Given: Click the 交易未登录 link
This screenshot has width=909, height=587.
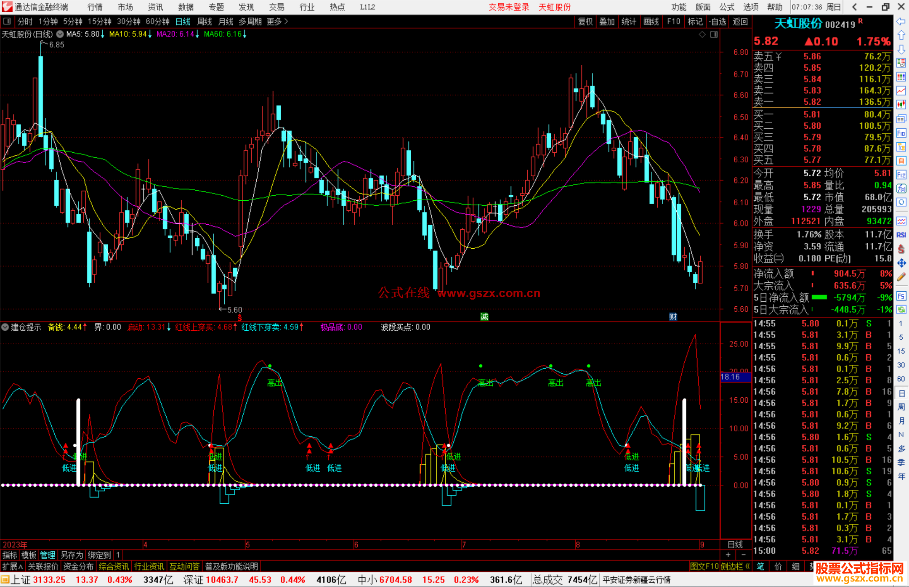Looking at the screenshot, I should [509, 7].
